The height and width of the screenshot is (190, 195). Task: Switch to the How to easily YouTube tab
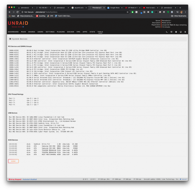coord(151,8)
